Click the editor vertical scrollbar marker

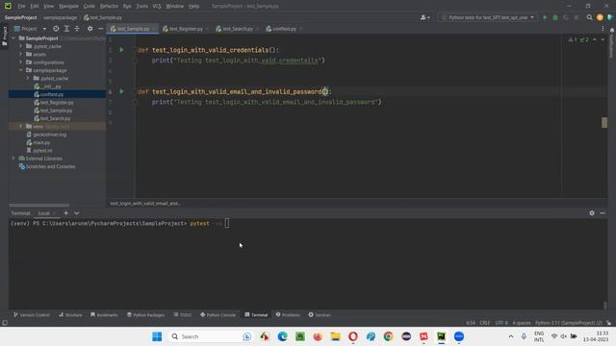click(604, 122)
